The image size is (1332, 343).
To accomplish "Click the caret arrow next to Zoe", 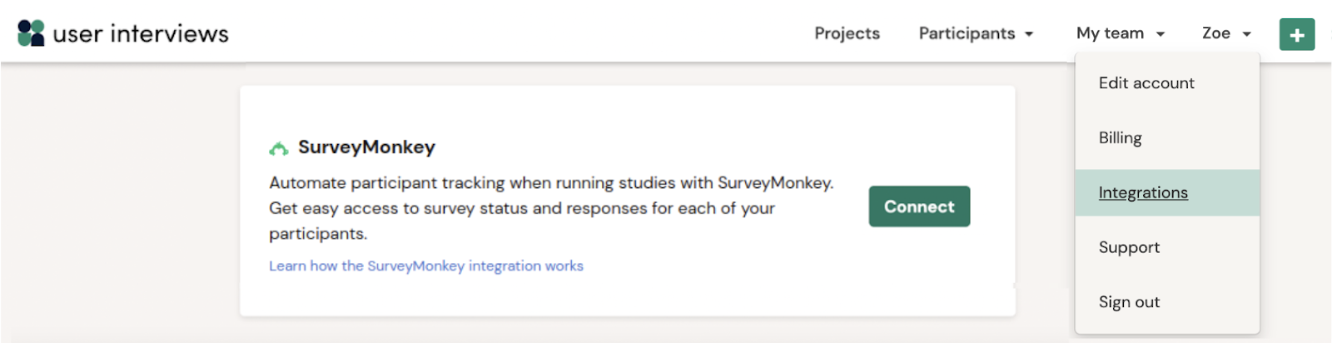I will pos(1247,34).
